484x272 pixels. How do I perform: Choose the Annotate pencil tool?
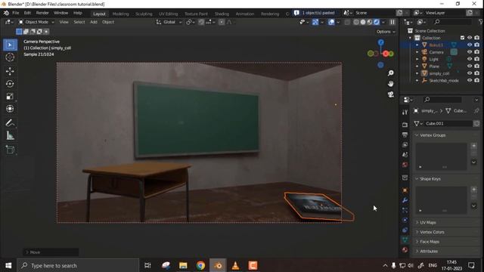click(x=10, y=123)
